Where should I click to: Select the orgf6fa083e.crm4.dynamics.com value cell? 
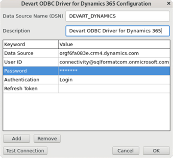coord(114,53)
